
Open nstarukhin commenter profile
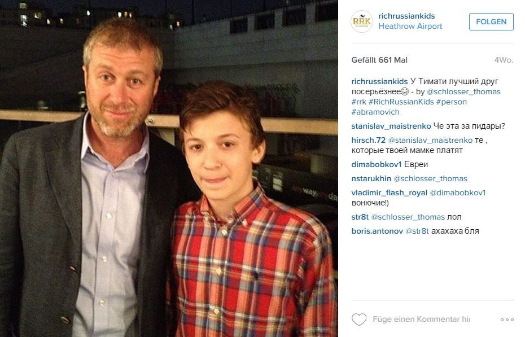click(371, 179)
